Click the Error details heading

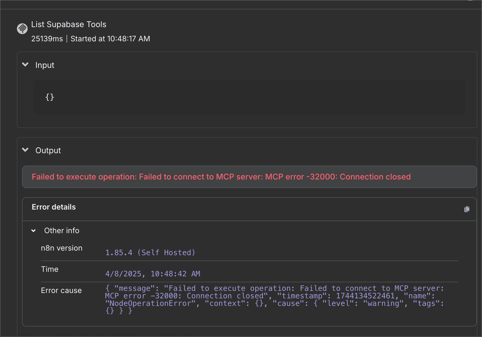pyautogui.click(x=54, y=207)
